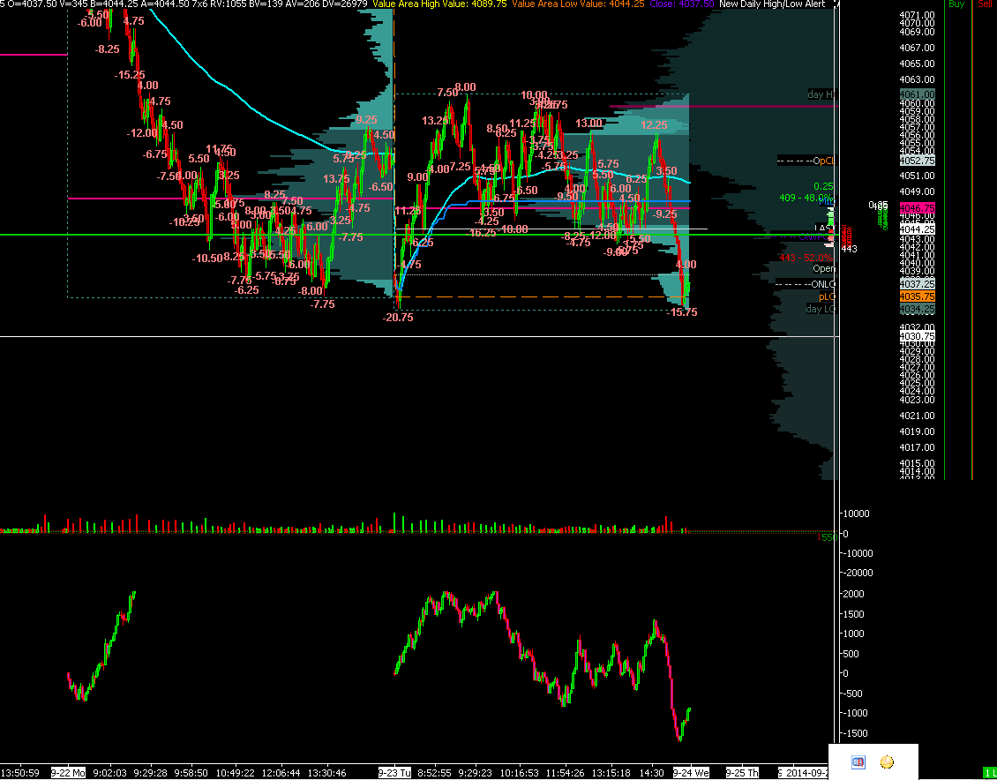This screenshot has height=780, width=997.
Task: Click the orange pLO line label
Action: click(827, 296)
